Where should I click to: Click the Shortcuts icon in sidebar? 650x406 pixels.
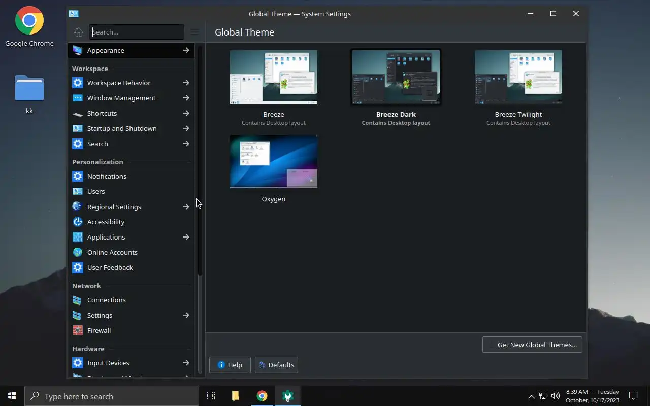coord(77,113)
